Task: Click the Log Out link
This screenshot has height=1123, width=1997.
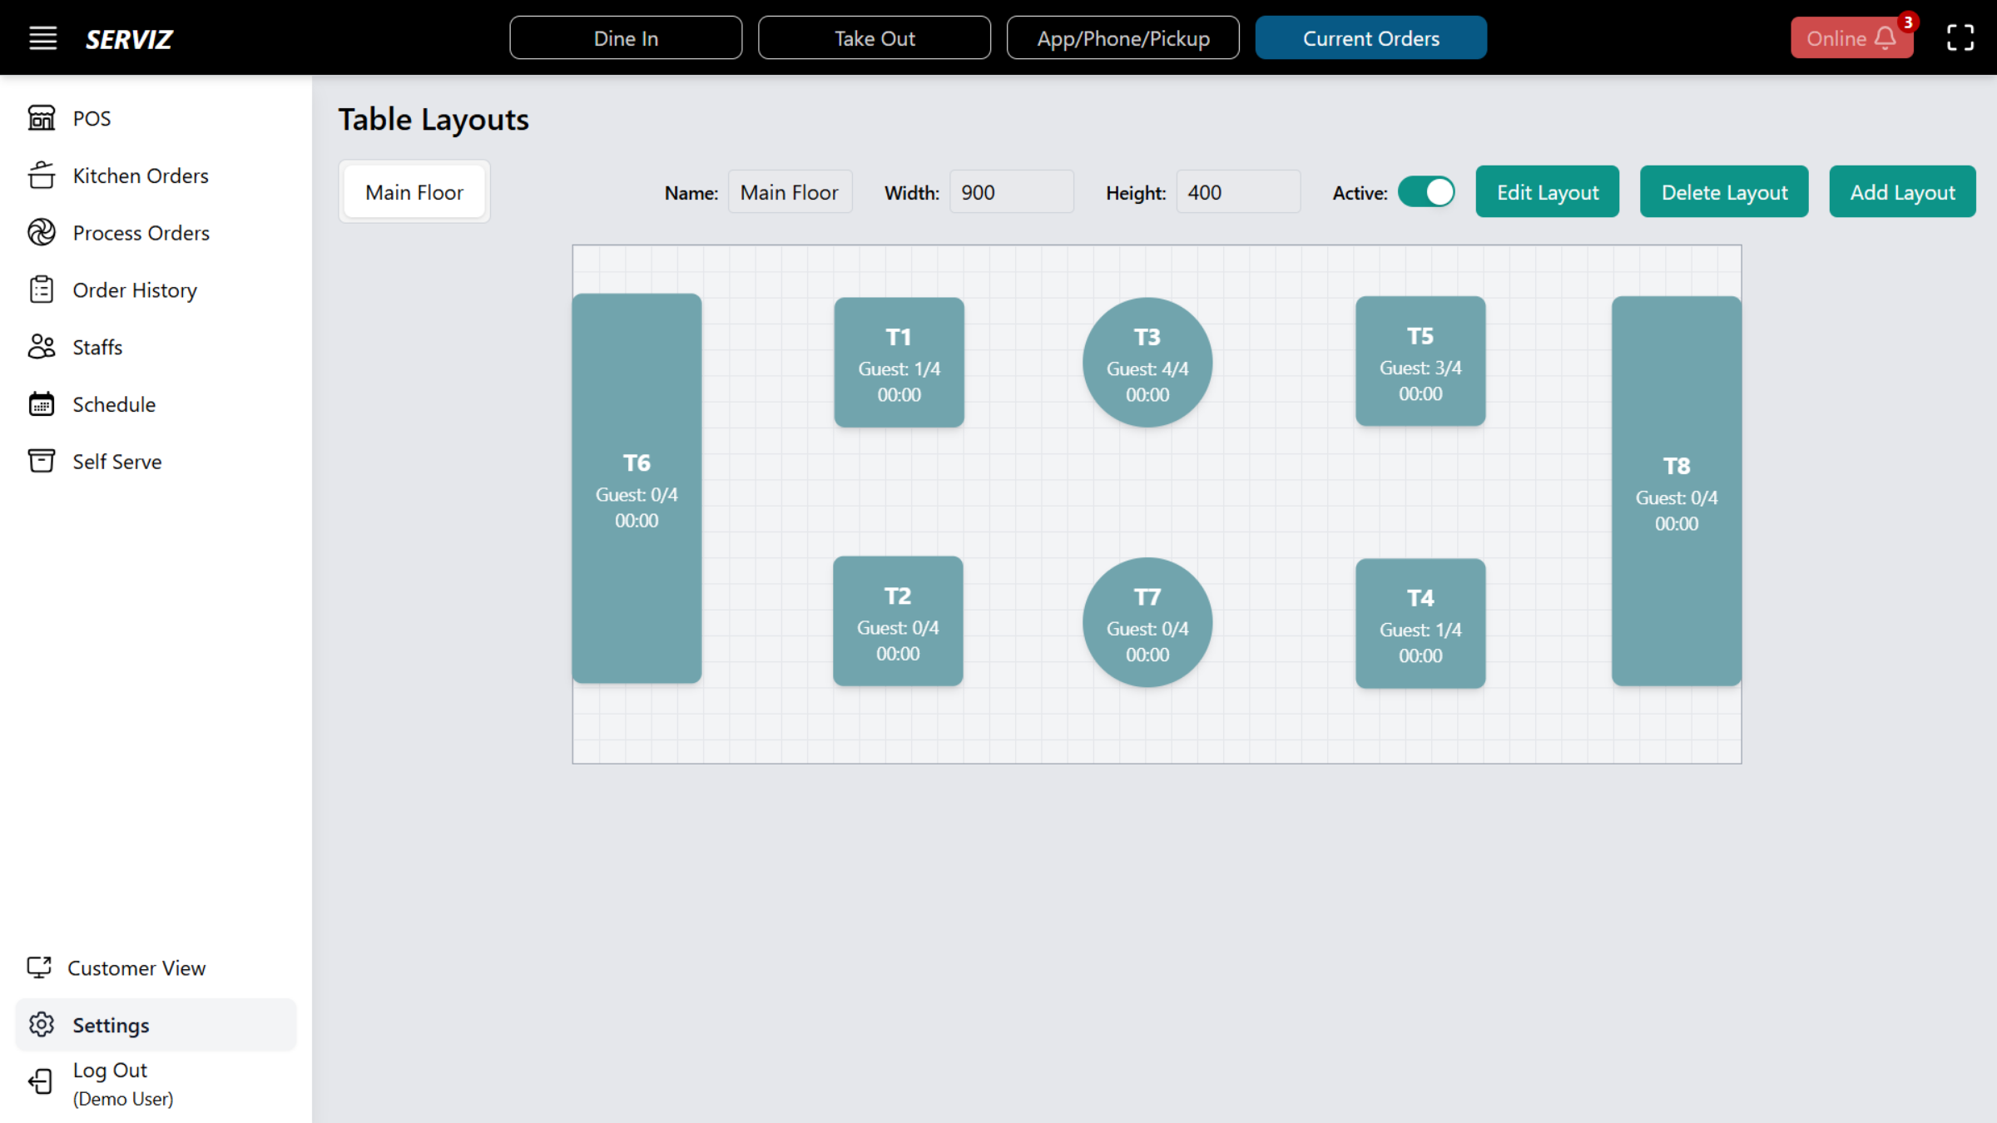Action: pos(110,1071)
